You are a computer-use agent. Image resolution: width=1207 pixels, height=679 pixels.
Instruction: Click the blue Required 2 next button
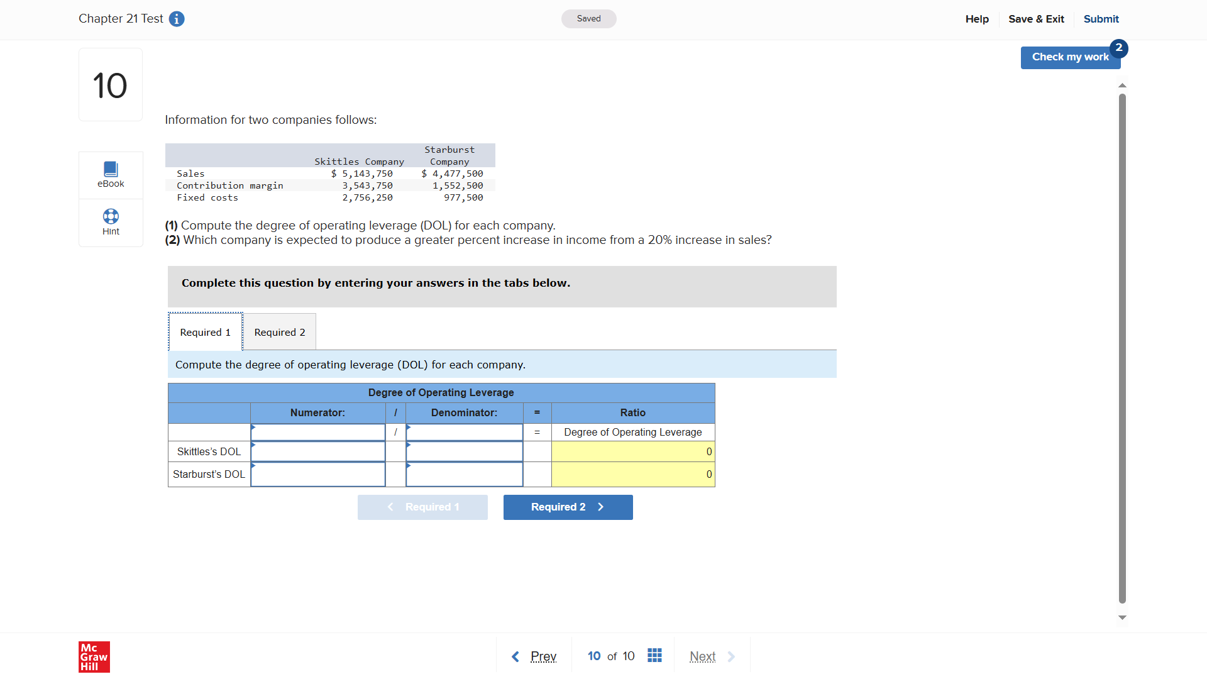click(x=568, y=507)
